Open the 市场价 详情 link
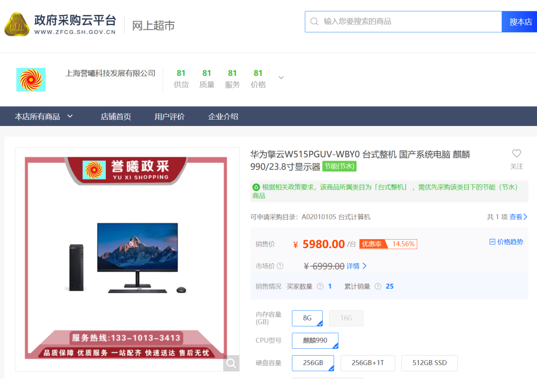Image resolution: width=537 pixels, height=379 pixels. point(357,266)
